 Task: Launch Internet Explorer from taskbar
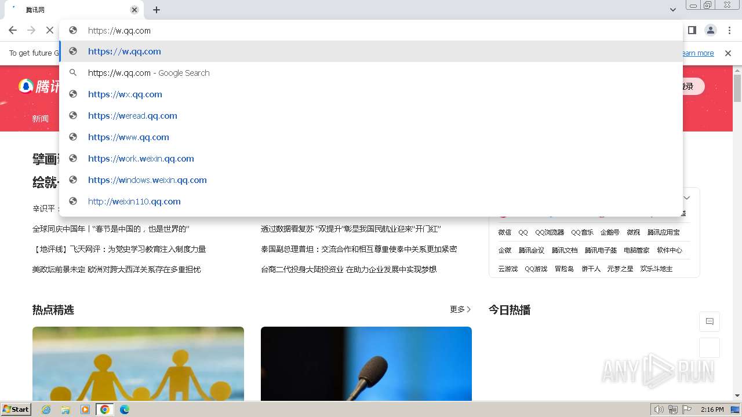pyautogui.click(x=46, y=409)
